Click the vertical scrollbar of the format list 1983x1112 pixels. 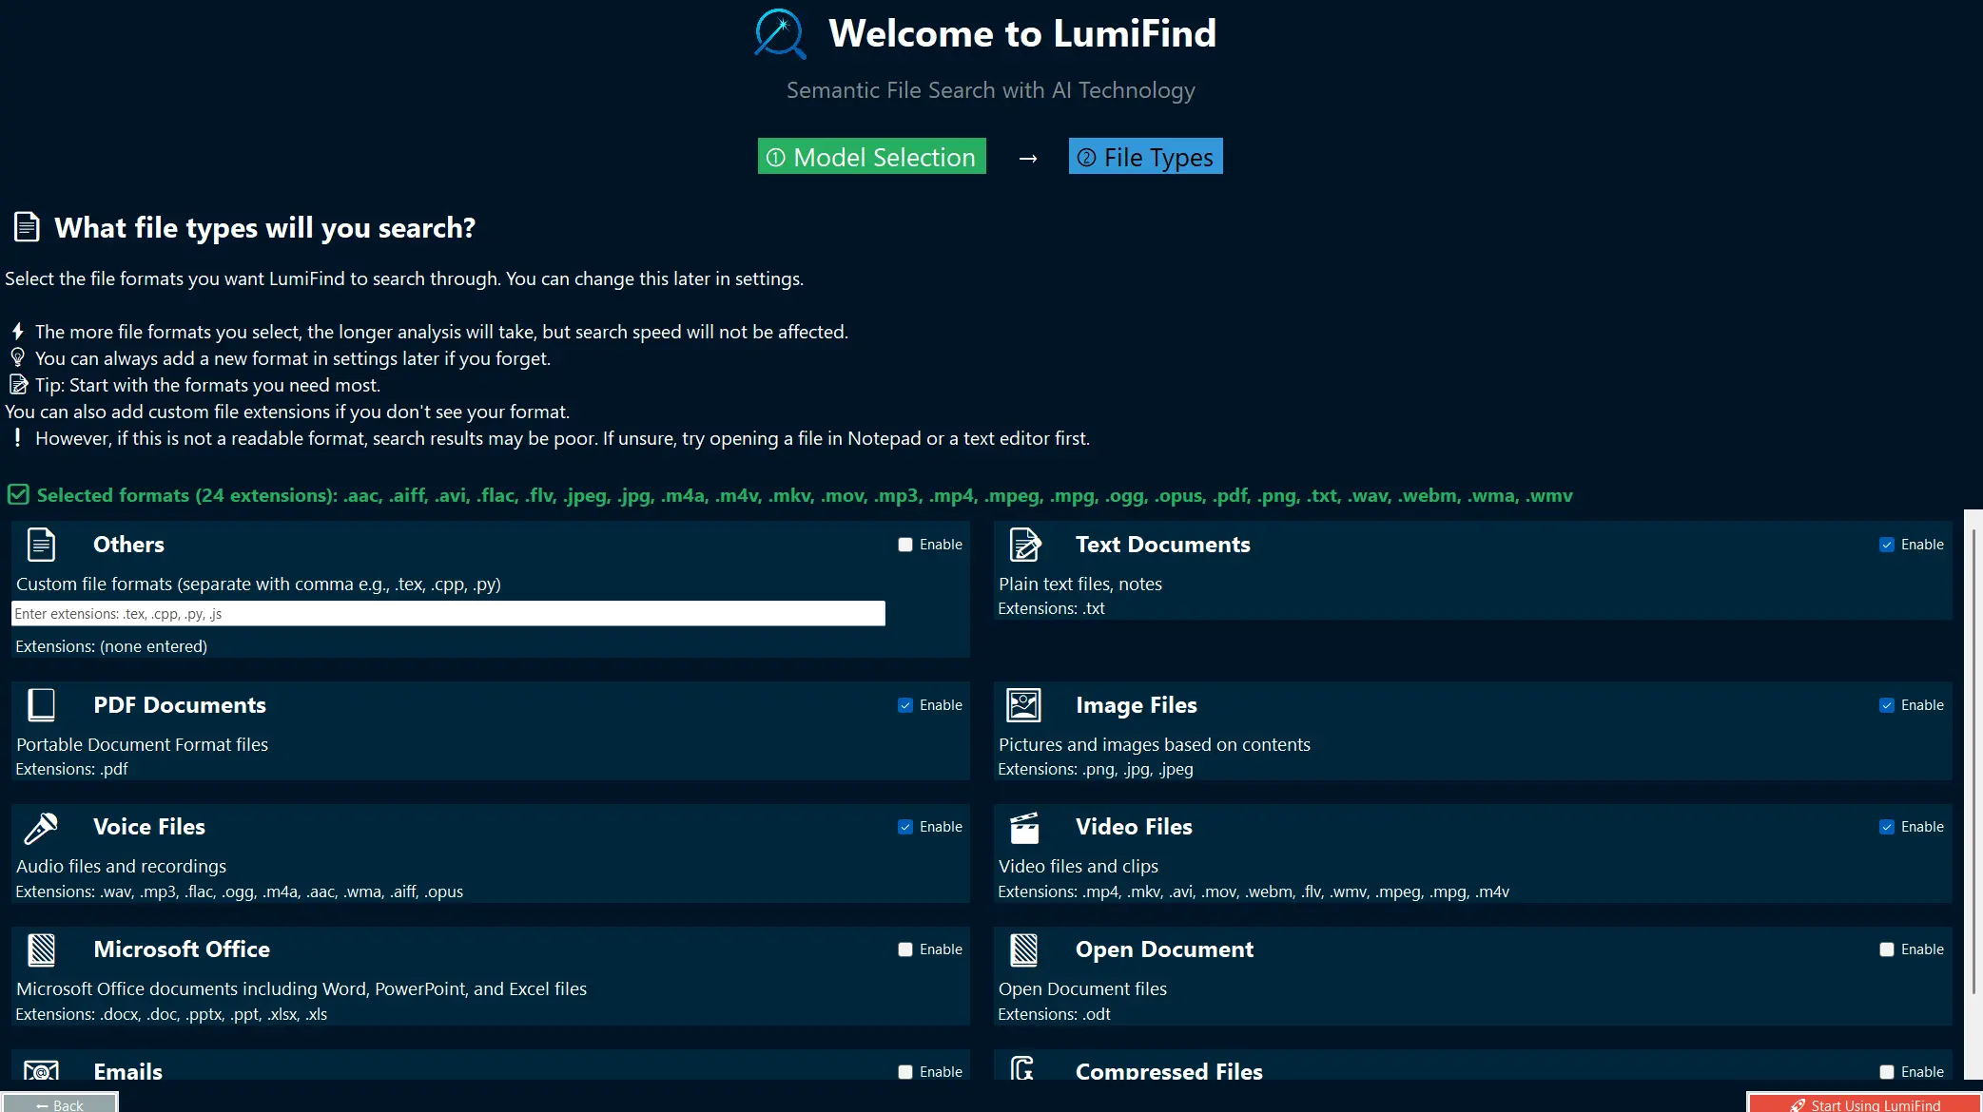pos(1973,760)
